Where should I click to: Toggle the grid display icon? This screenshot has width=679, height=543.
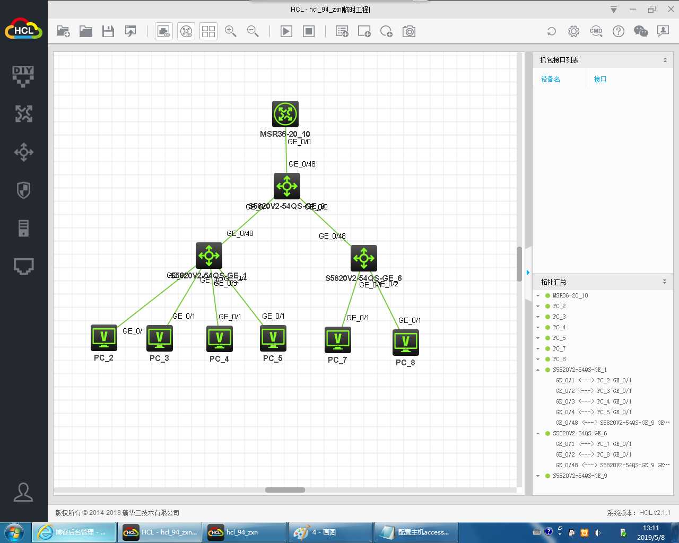208,31
